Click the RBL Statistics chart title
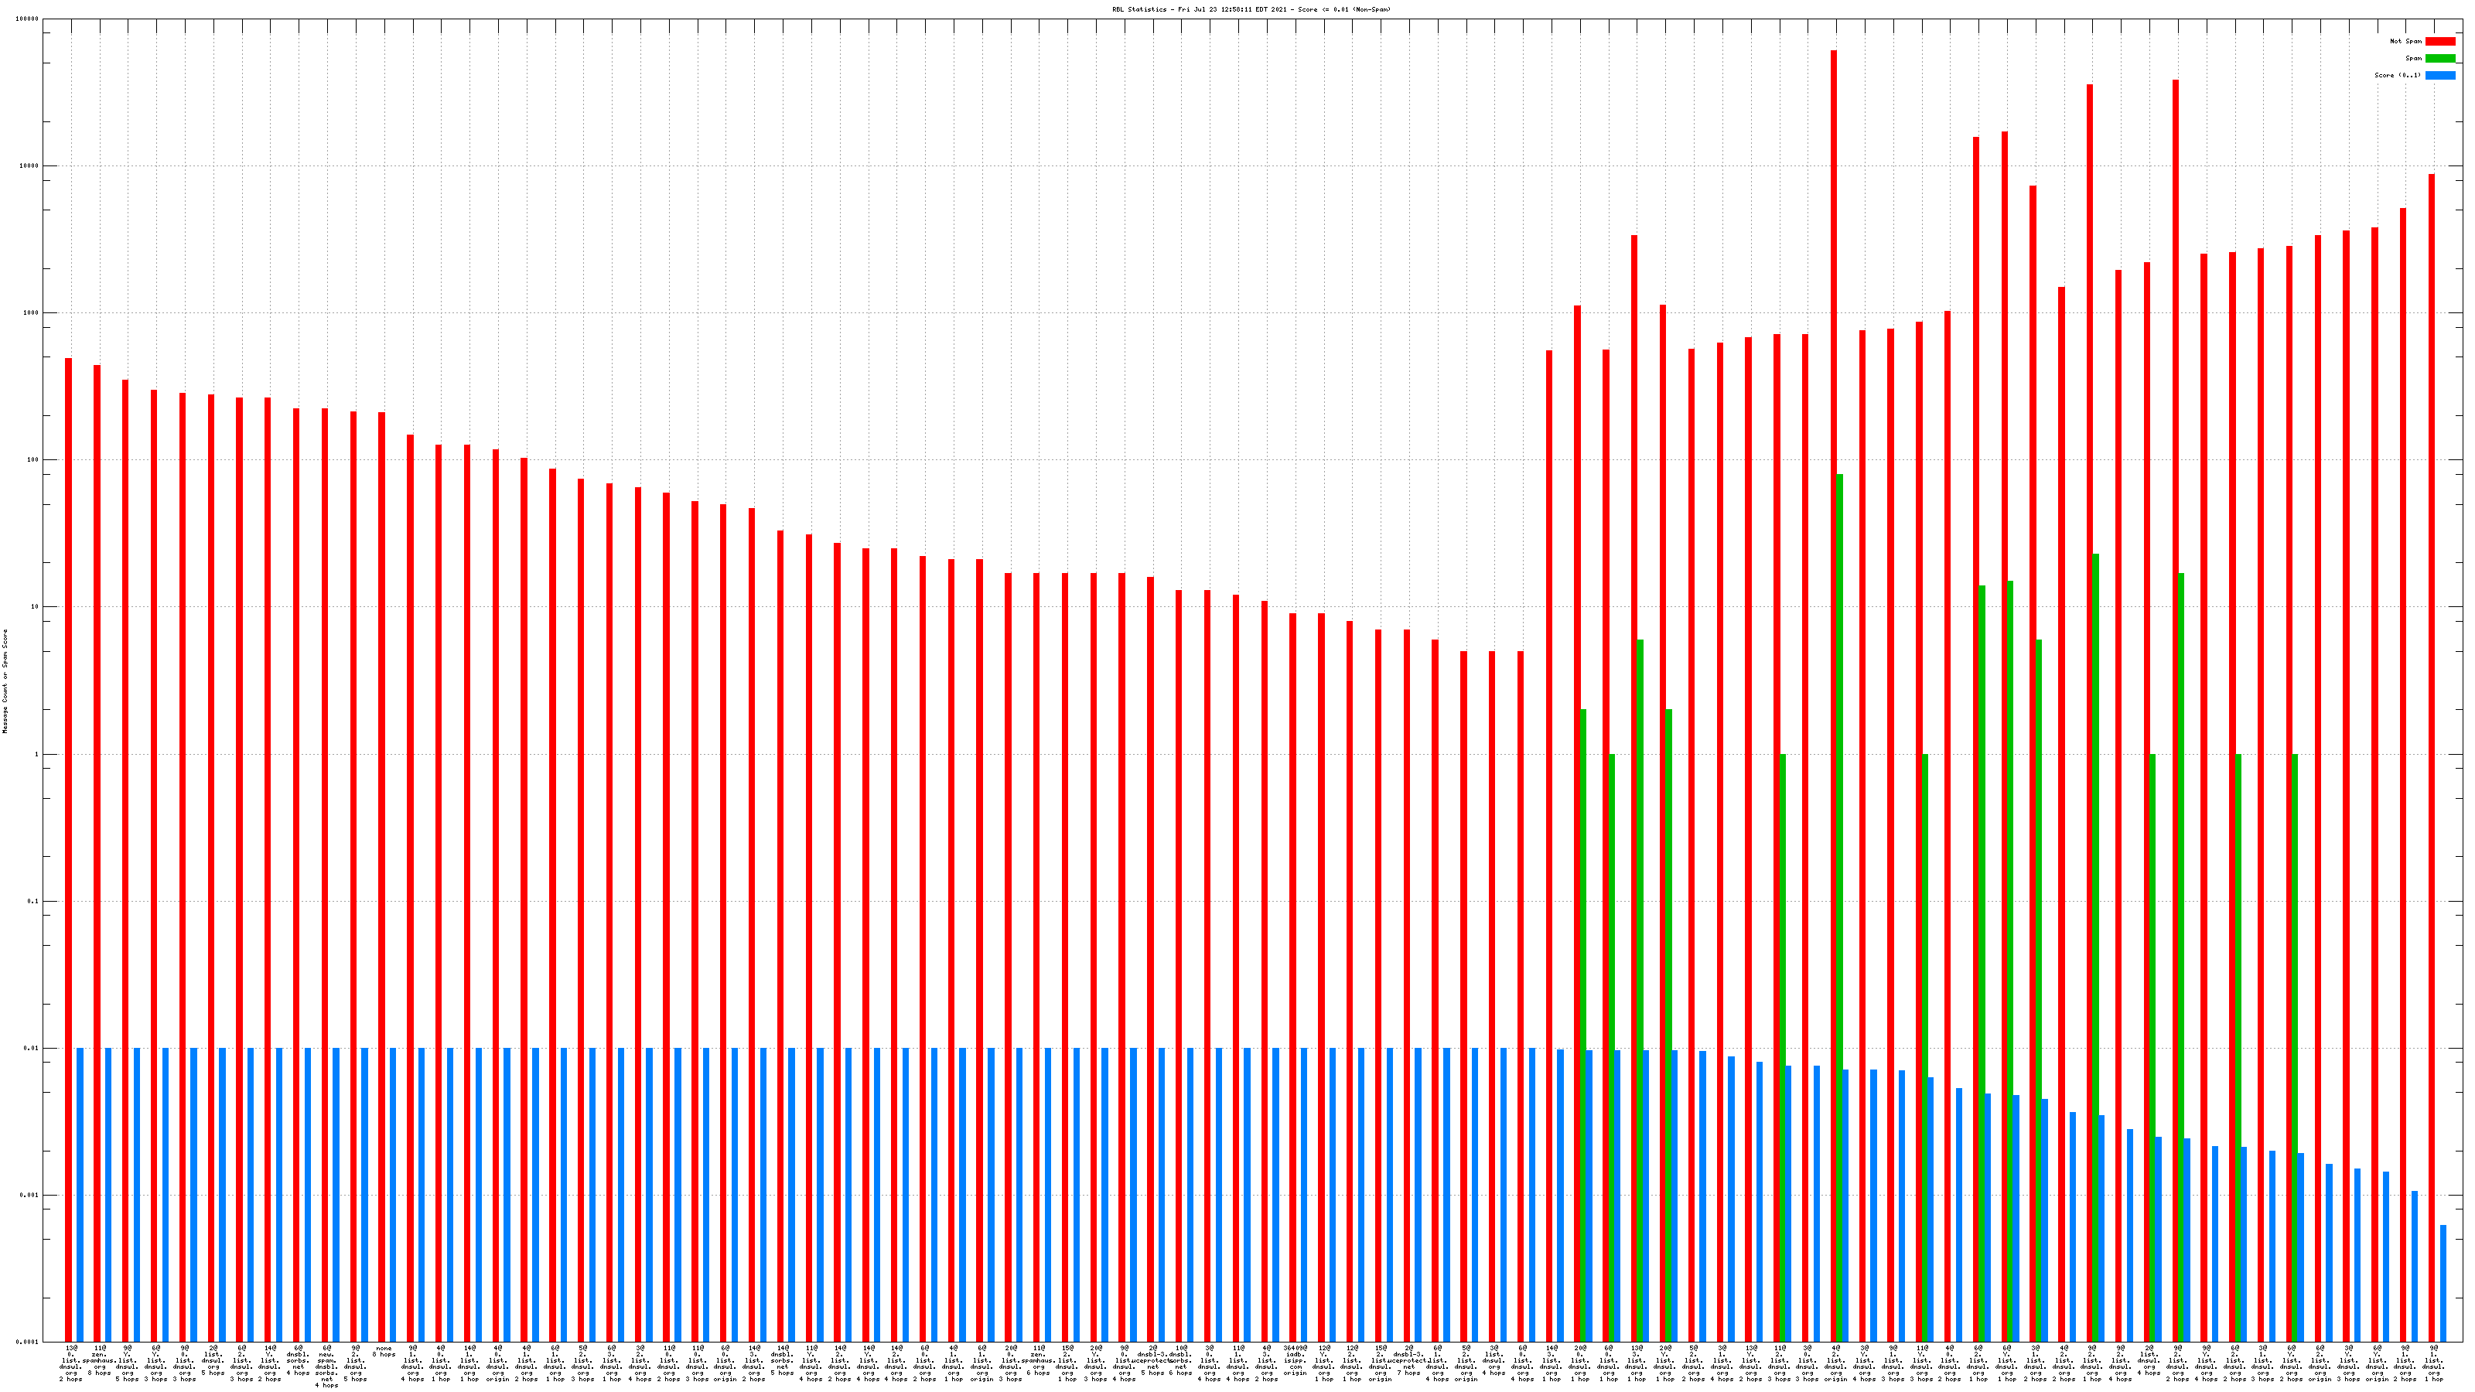 tap(1251, 9)
